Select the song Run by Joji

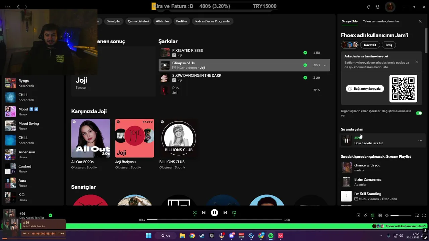point(244,90)
